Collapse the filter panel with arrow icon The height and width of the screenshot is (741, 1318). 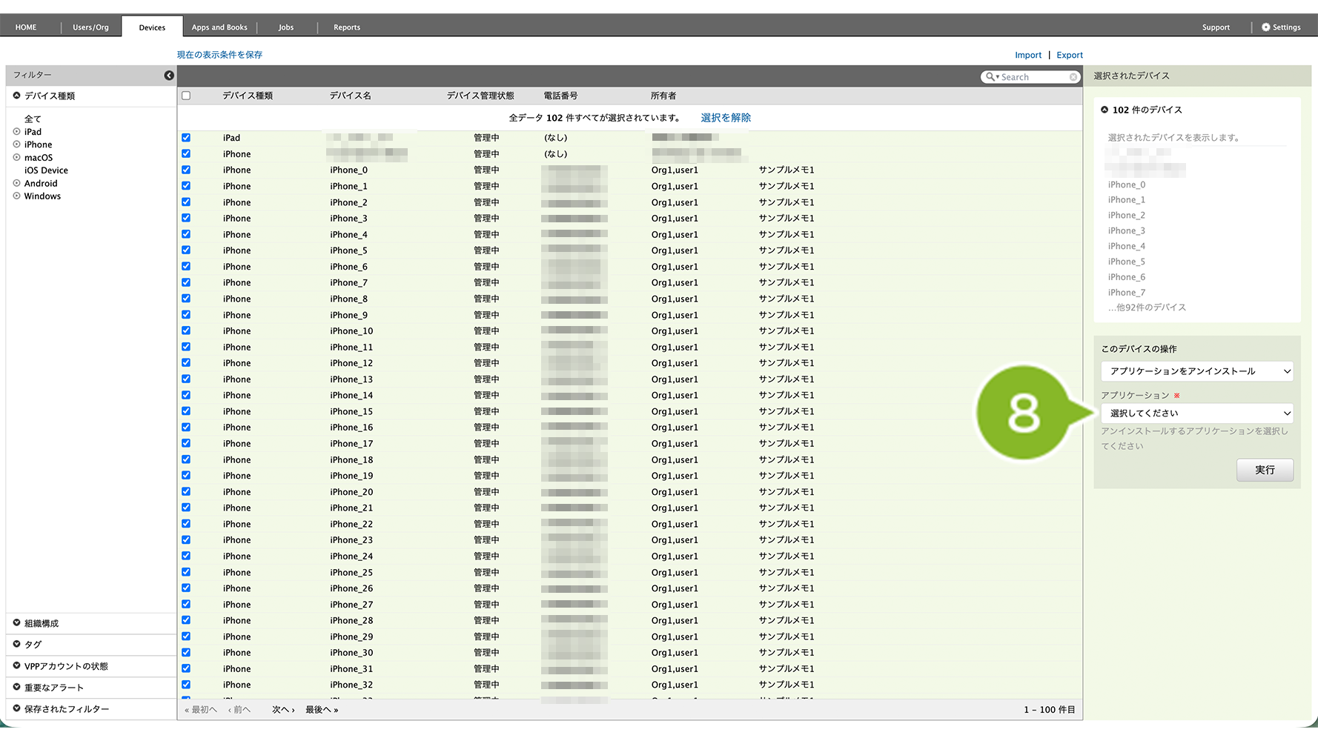[169, 76]
